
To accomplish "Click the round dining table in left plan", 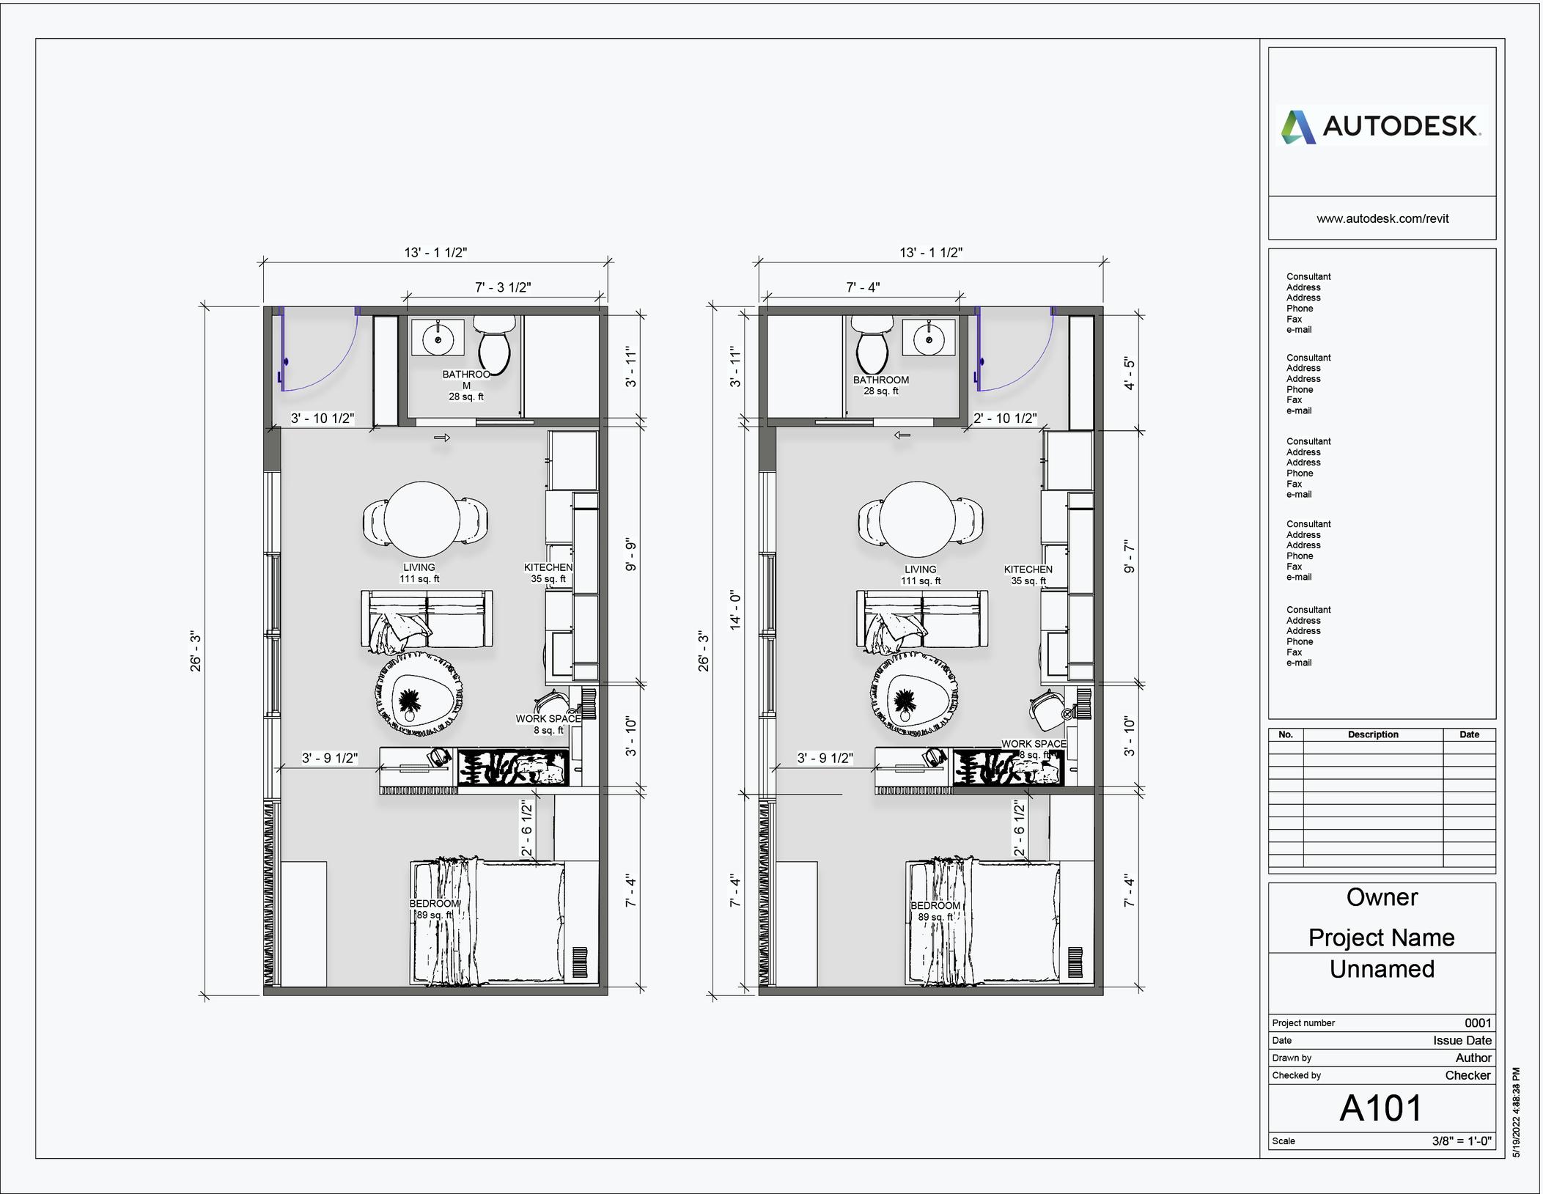I will (422, 519).
